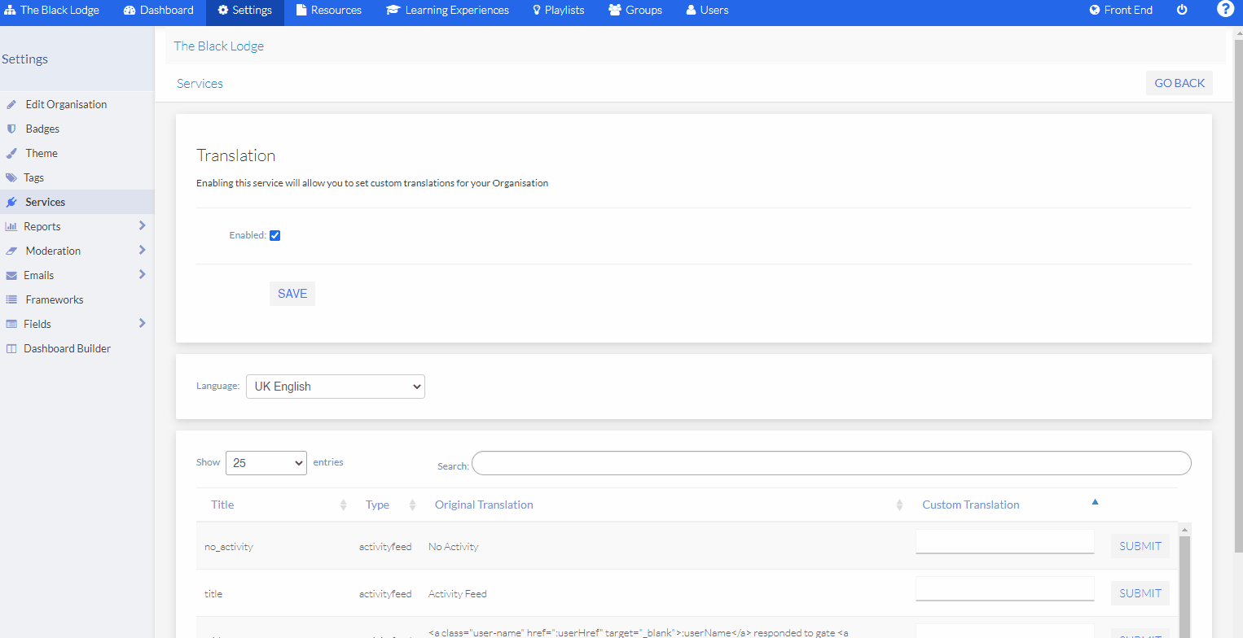Open the Language dropdown
This screenshot has width=1243, height=638.
coord(336,387)
